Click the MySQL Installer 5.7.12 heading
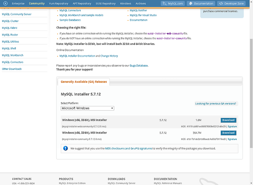253x185 pixels. tap(81, 94)
